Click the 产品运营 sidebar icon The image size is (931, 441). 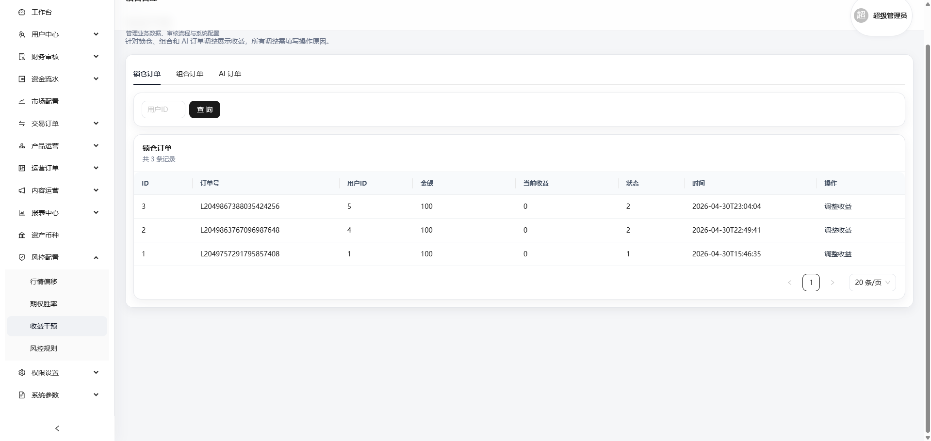pyautogui.click(x=22, y=146)
